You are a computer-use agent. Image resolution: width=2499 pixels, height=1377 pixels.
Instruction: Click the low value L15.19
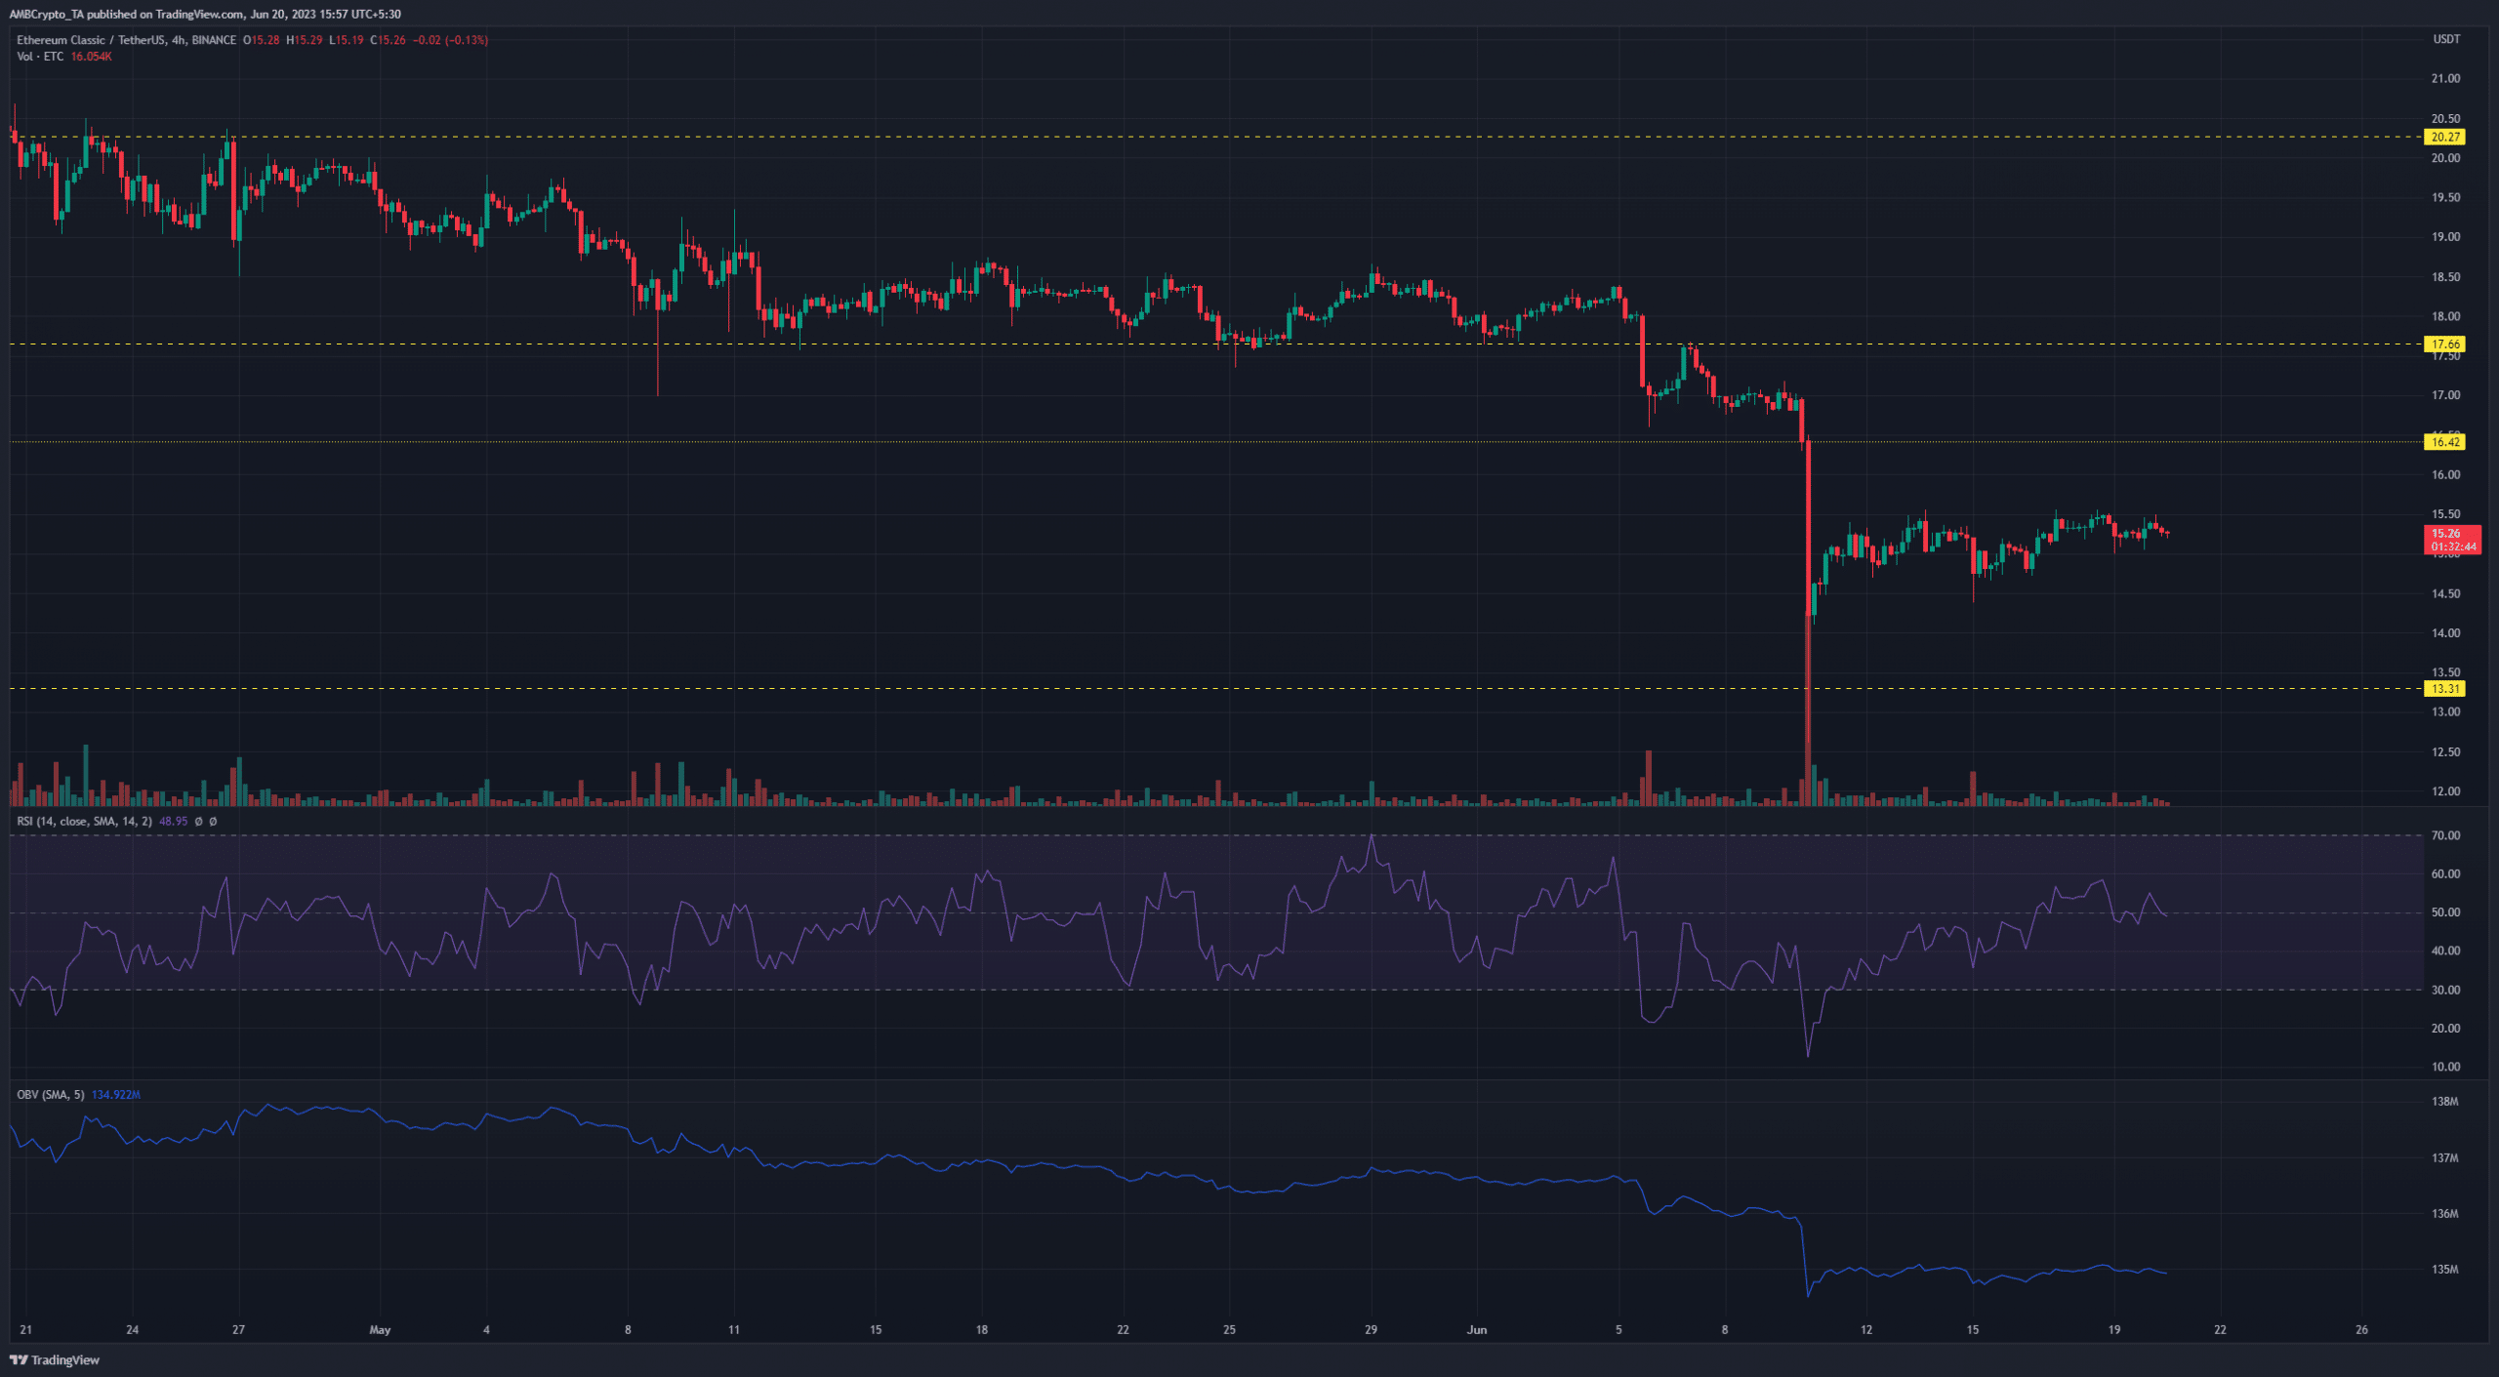pyautogui.click(x=346, y=40)
